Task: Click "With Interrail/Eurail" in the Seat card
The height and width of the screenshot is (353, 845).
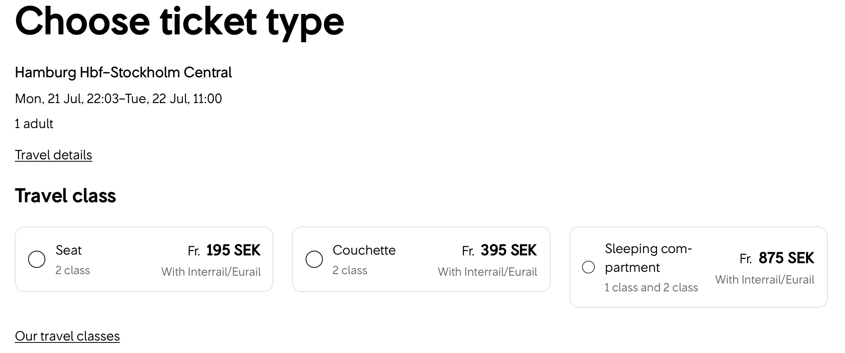Action: tap(211, 272)
